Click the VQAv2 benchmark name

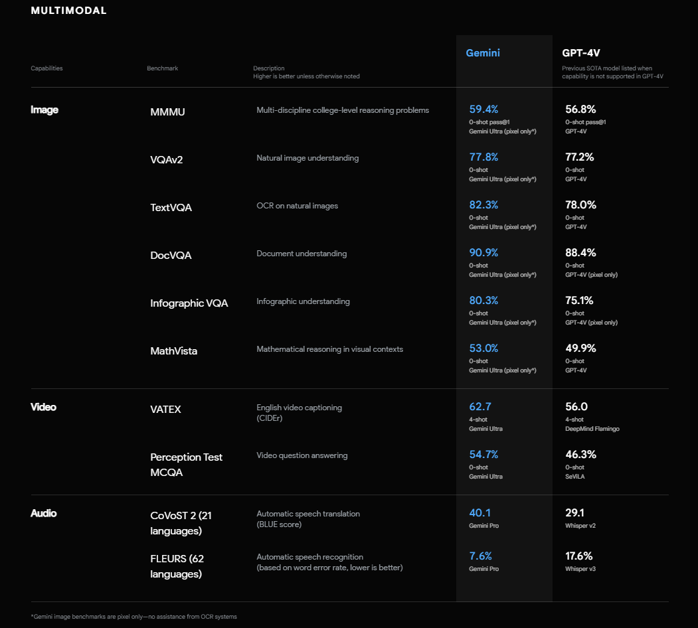click(167, 159)
